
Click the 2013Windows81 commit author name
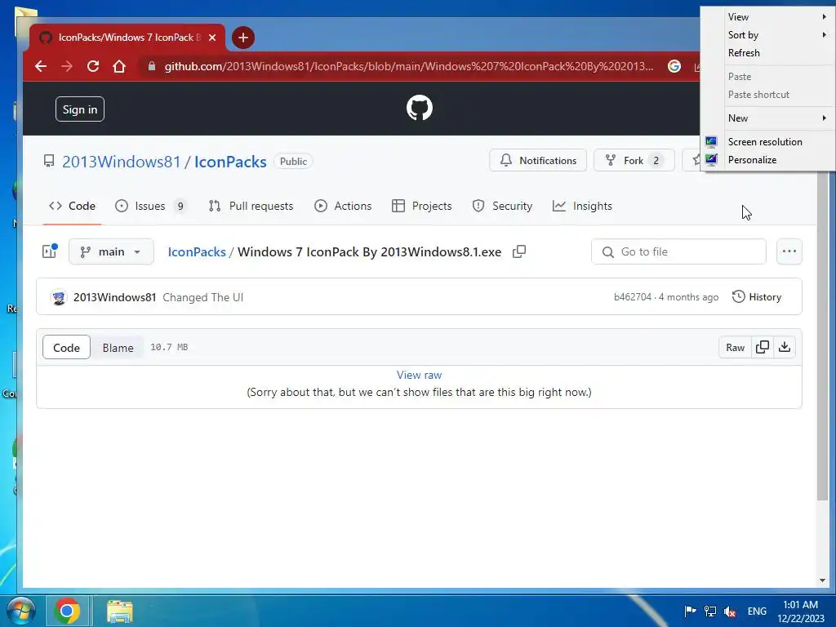coord(114,297)
